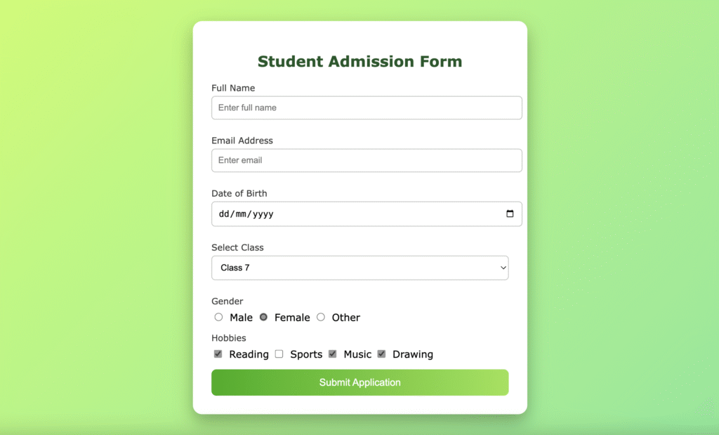Click the Date of Birth label
This screenshot has height=435, width=719.
pyautogui.click(x=239, y=194)
